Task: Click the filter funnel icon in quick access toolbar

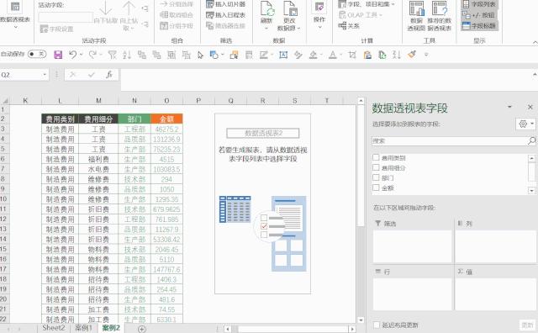Action: pyautogui.click(x=112, y=55)
